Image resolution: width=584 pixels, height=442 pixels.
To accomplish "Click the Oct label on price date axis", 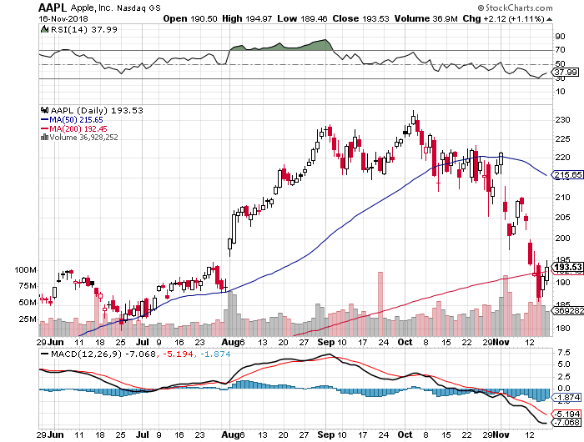I will [405, 342].
